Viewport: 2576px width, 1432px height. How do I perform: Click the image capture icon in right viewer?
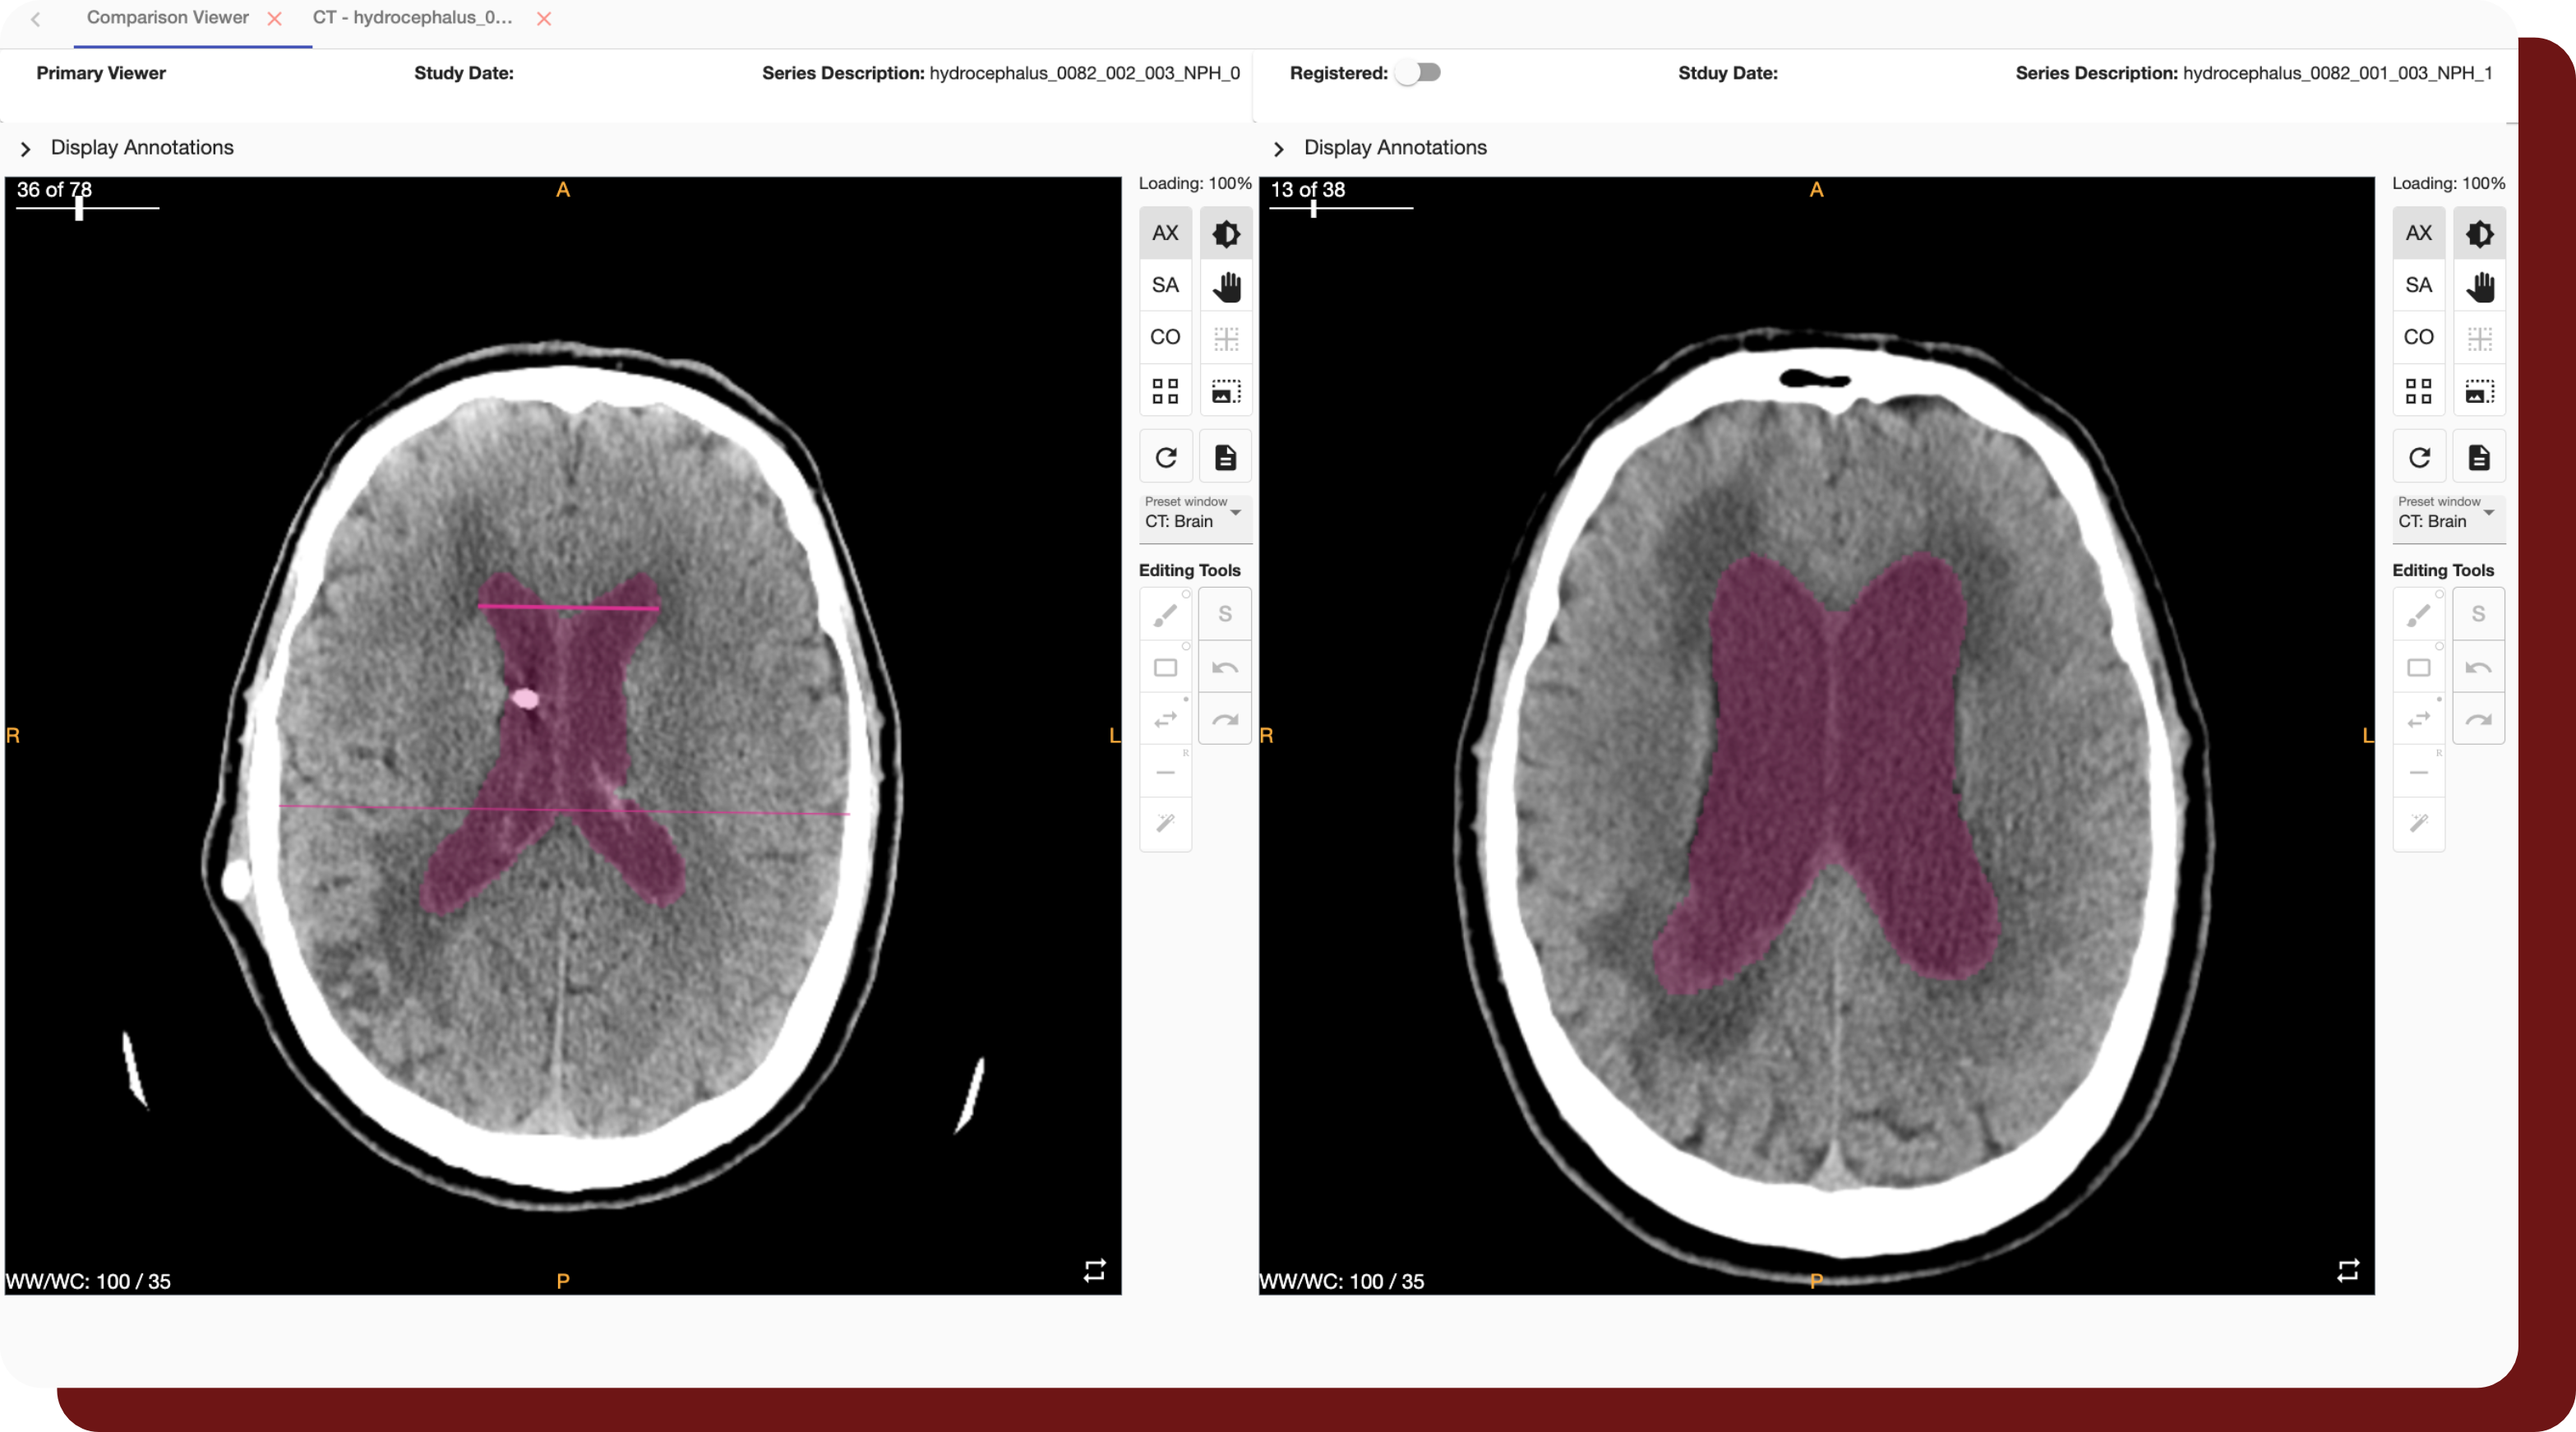[x=2479, y=390]
